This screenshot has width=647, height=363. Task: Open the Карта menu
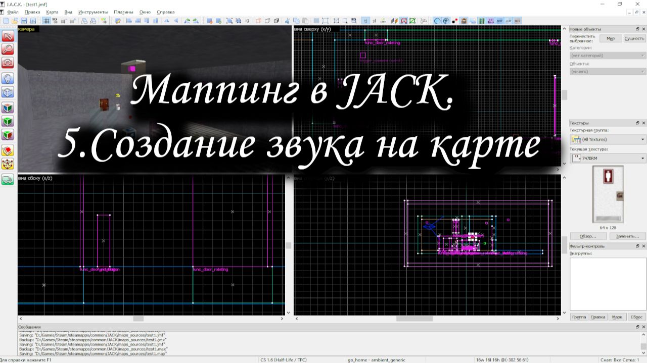point(52,12)
